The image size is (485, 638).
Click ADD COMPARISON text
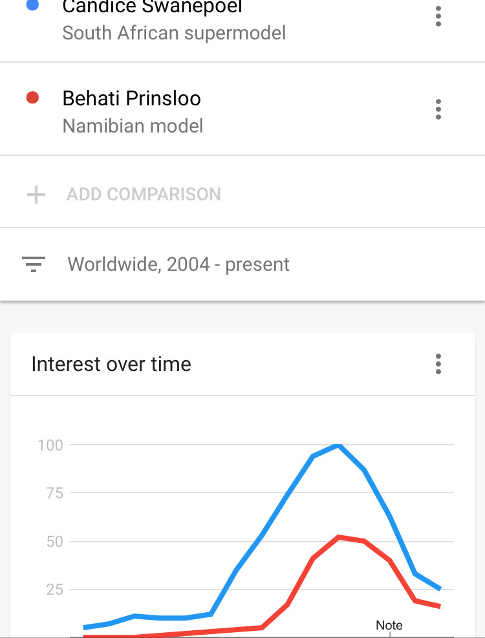click(x=144, y=195)
